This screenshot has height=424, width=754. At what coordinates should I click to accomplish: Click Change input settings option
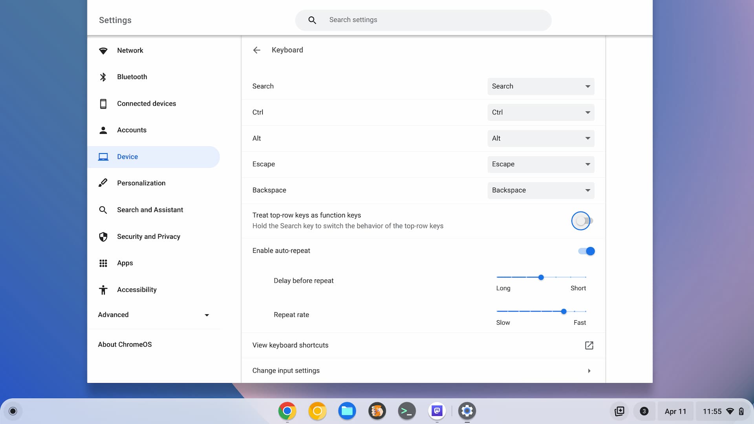[422, 371]
